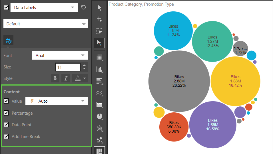This screenshot has height=154, width=273.
Task: Toggle the Data Point checkbox
Action: (x=6, y=125)
